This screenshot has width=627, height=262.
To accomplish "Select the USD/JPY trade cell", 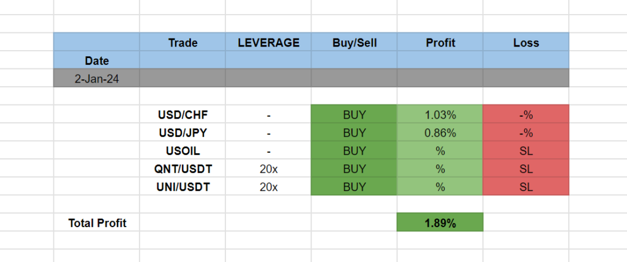I will (182, 133).
